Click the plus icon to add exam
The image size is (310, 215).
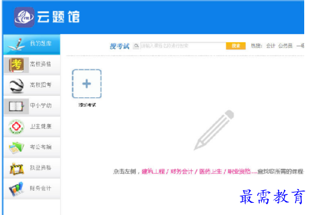86,83
